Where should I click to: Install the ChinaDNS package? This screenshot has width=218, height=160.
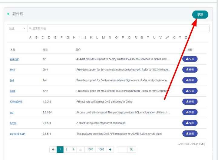190,102
